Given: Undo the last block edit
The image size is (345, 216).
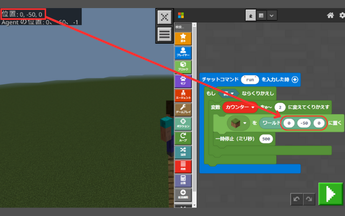Looking at the screenshot, I should [x=296, y=199].
